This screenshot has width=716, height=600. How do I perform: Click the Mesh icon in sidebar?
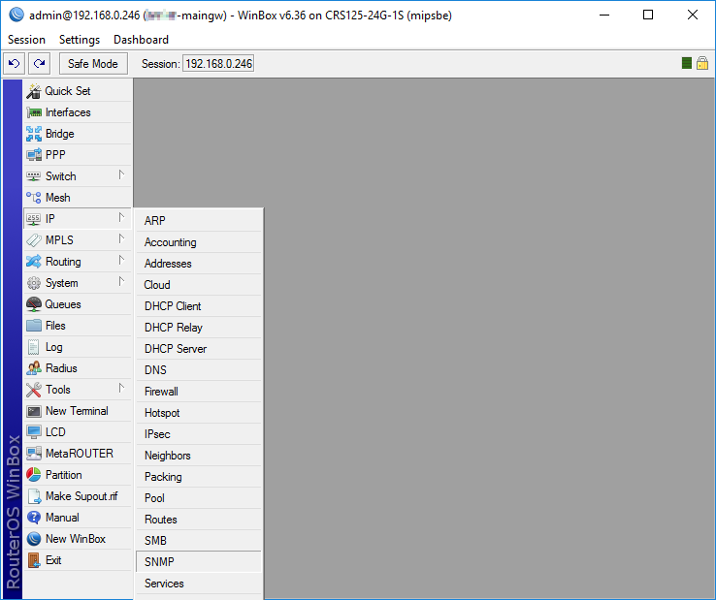(34, 198)
